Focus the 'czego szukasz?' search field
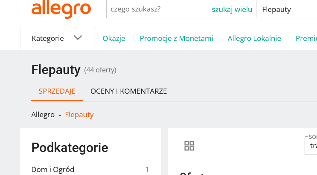This screenshot has height=175, width=317. (158, 9)
